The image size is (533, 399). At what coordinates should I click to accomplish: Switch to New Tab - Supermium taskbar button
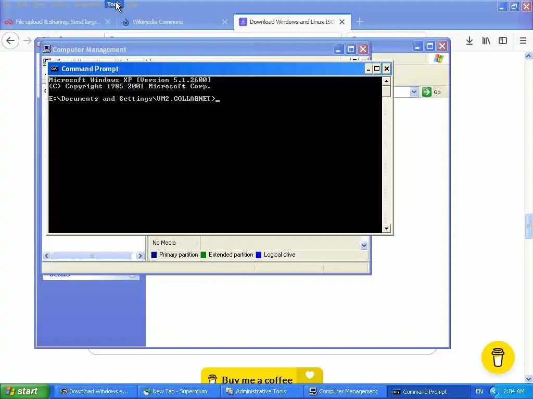pyautogui.click(x=179, y=392)
